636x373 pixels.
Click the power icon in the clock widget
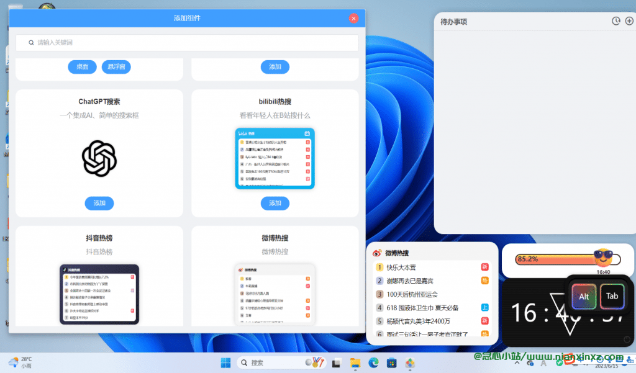point(627,339)
